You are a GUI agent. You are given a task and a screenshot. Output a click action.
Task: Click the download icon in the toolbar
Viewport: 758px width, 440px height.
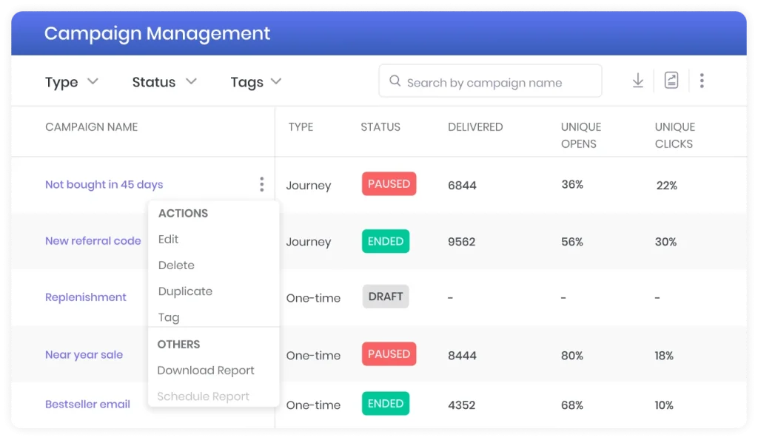pos(637,80)
